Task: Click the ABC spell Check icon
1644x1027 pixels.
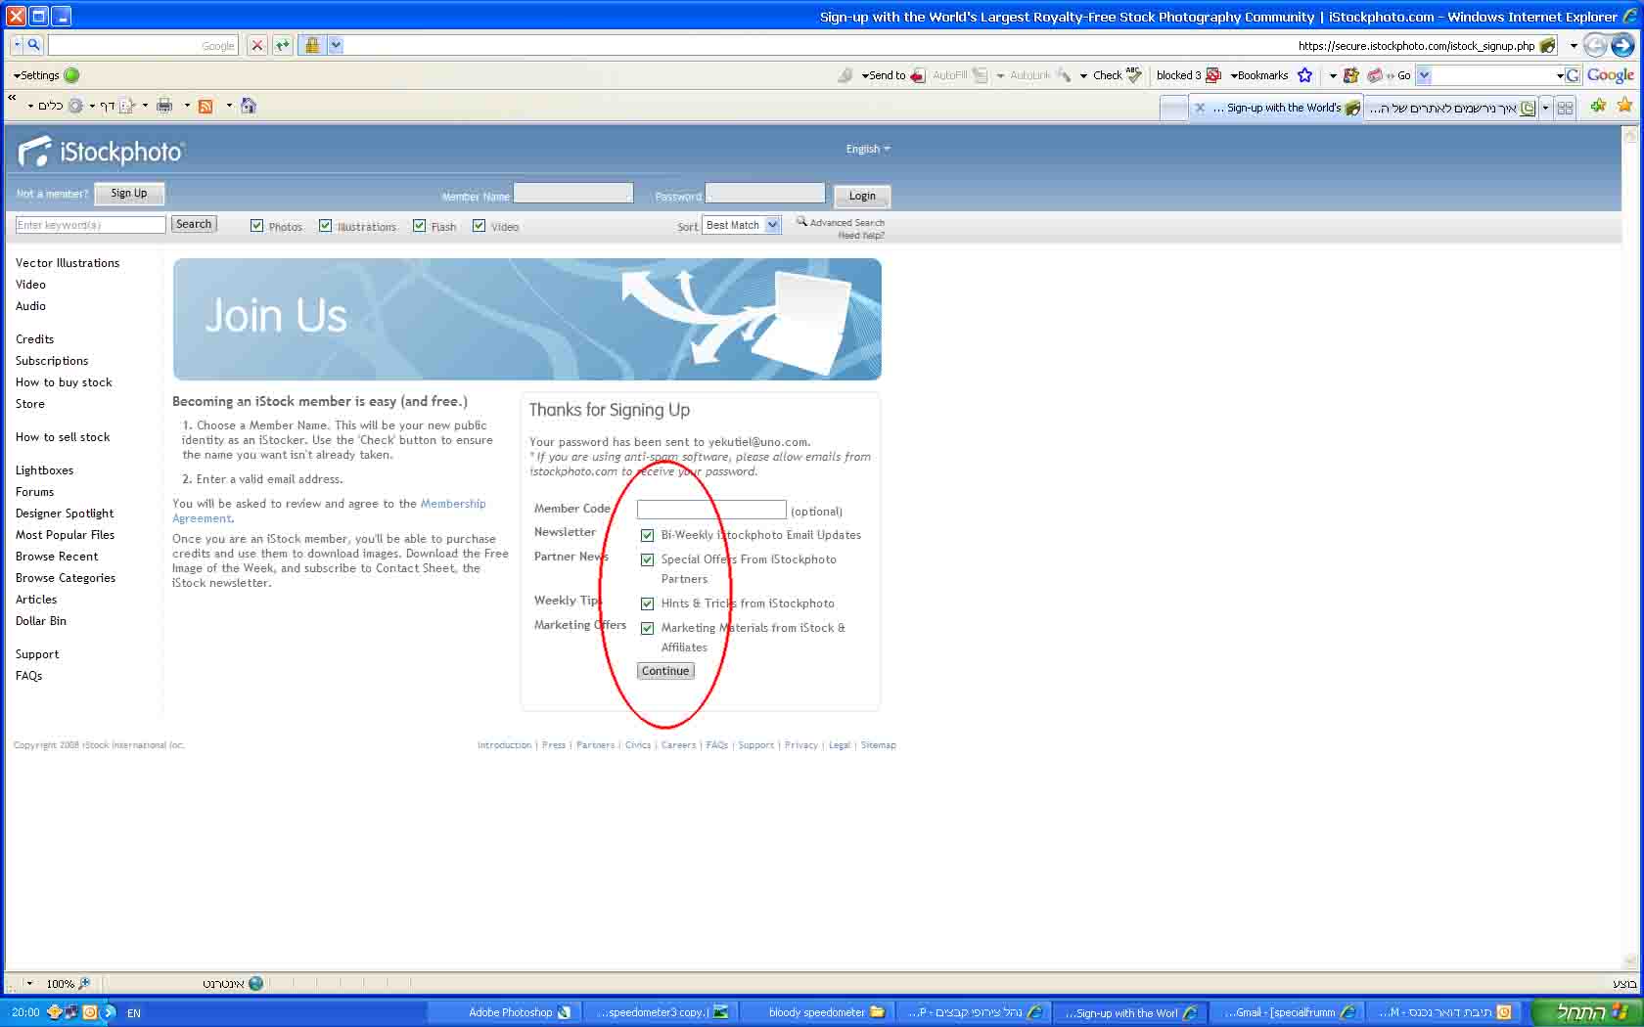Action: tap(1134, 75)
